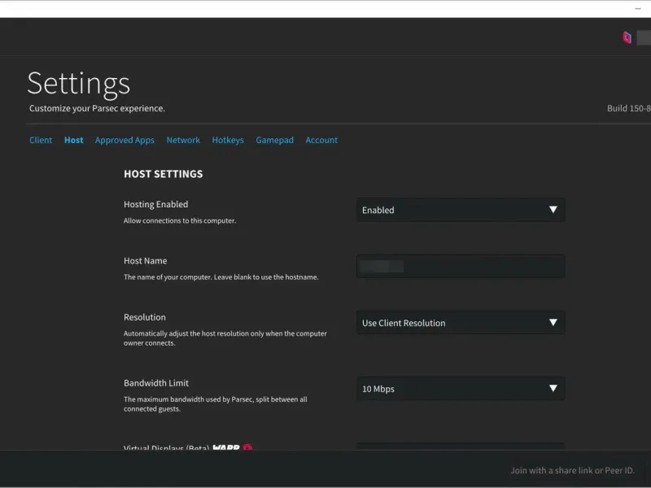Focus the Host Name input field
The height and width of the screenshot is (488, 651).
[x=461, y=267]
